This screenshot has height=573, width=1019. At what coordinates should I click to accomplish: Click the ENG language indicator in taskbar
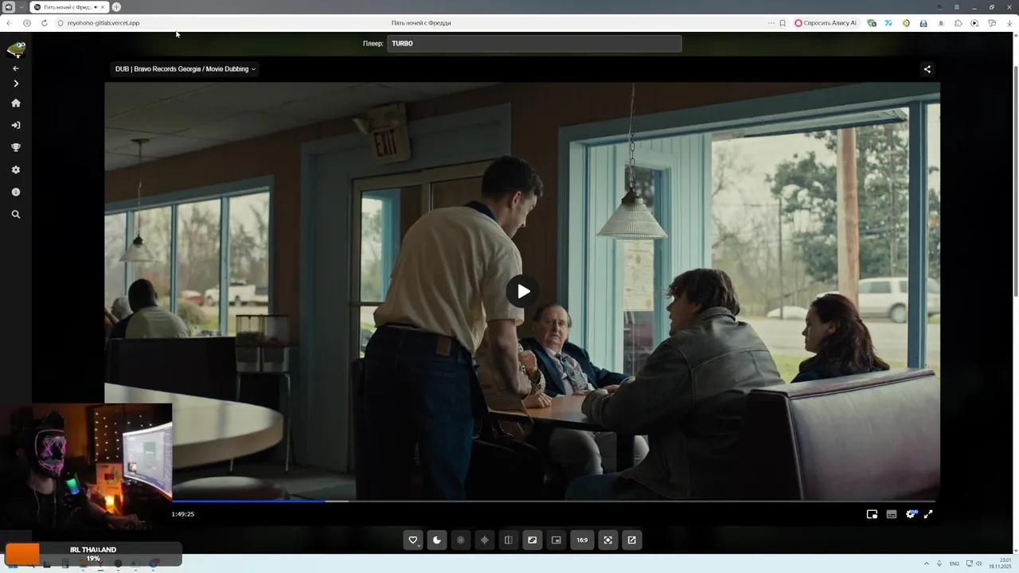coord(955,563)
